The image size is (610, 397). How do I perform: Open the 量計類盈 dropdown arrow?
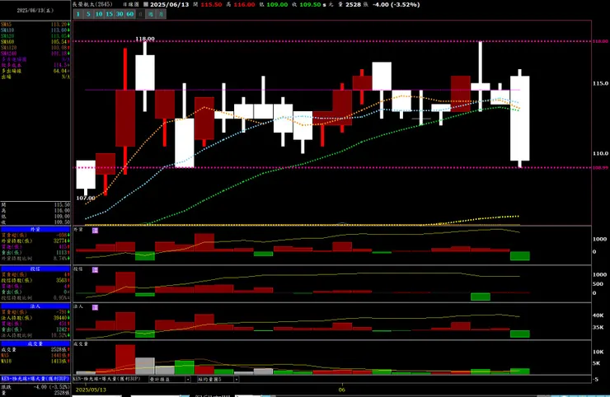[187, 379]
